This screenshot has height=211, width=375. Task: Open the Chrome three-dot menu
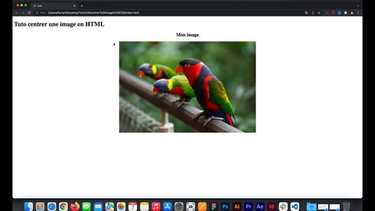358,13
